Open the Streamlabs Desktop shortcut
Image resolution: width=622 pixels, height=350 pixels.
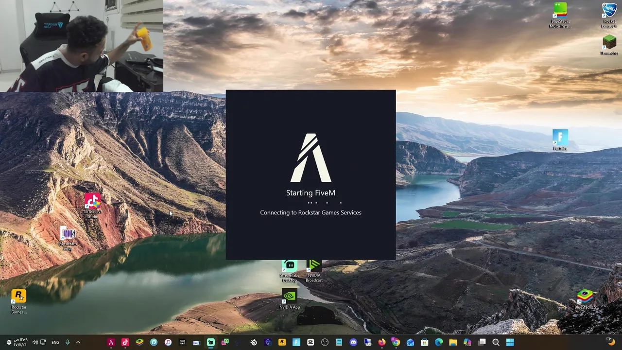point(290,271)
